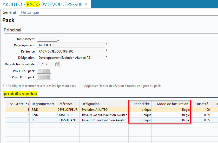Close the AKUITEO PACK-DVTEVOLUTPS-900 tab
Screen dimensions: 218x143
pos(86,4)
